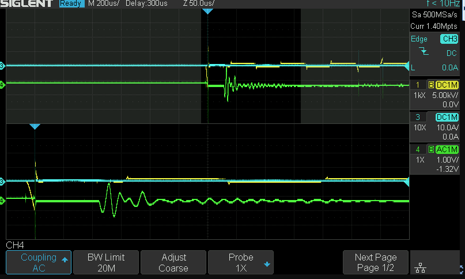Click channel 4 scale 1.00V/ value

coord(448,160)
